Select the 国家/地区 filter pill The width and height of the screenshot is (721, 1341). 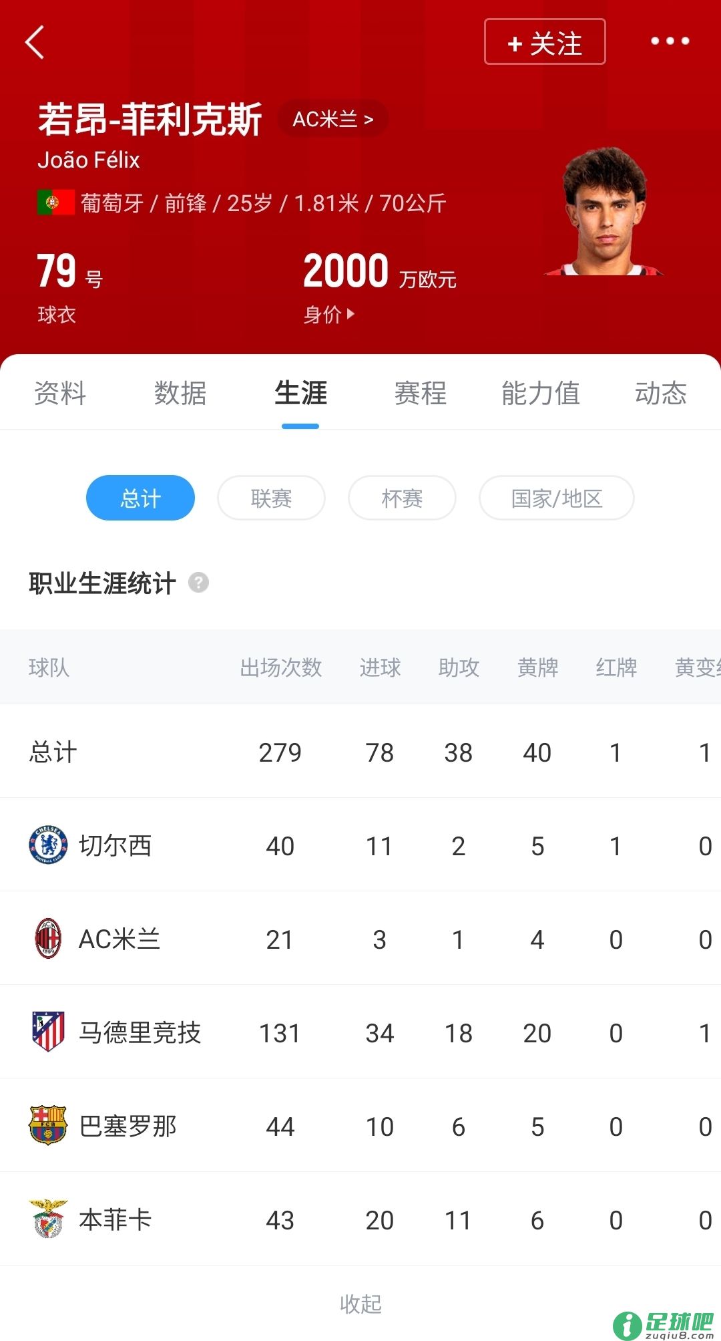pyautogui.click(x=556, y=498)
